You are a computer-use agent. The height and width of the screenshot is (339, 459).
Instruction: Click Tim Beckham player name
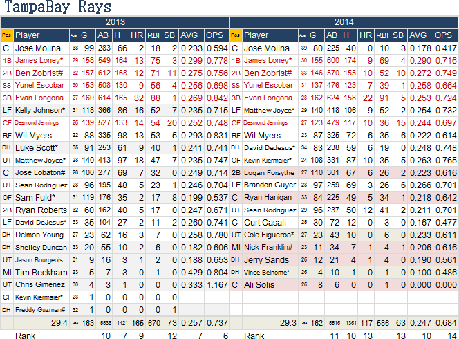(x=41, y=273)
